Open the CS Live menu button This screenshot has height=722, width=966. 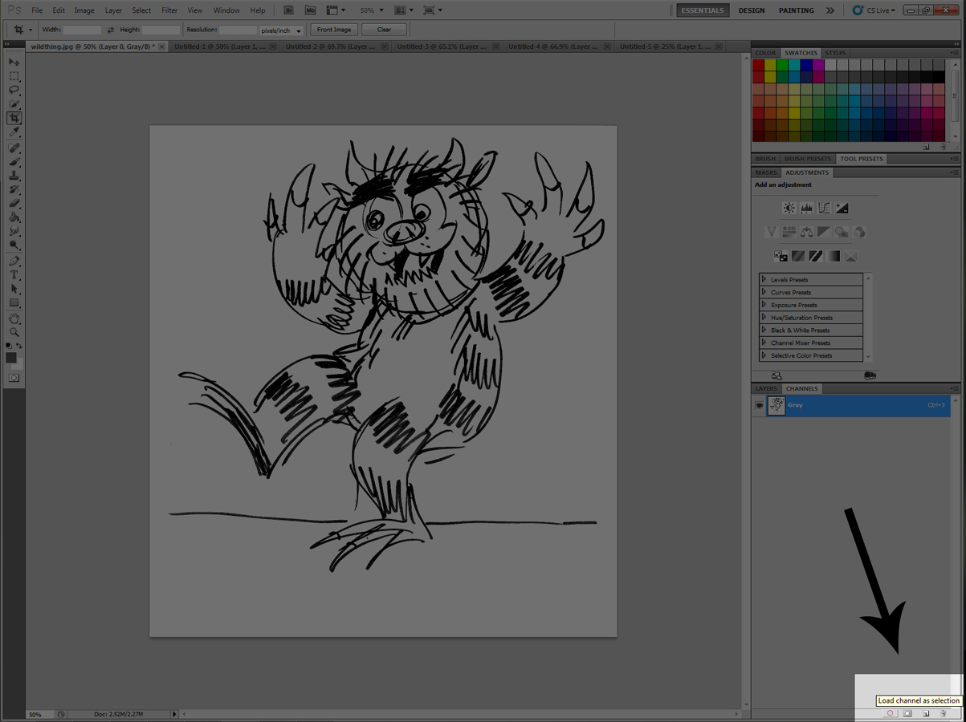pyautogui.click(x=874, y=10)
